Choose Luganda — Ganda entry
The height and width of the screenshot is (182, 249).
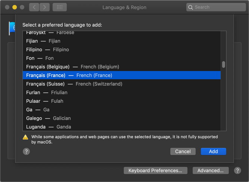[x=48, y=127]
